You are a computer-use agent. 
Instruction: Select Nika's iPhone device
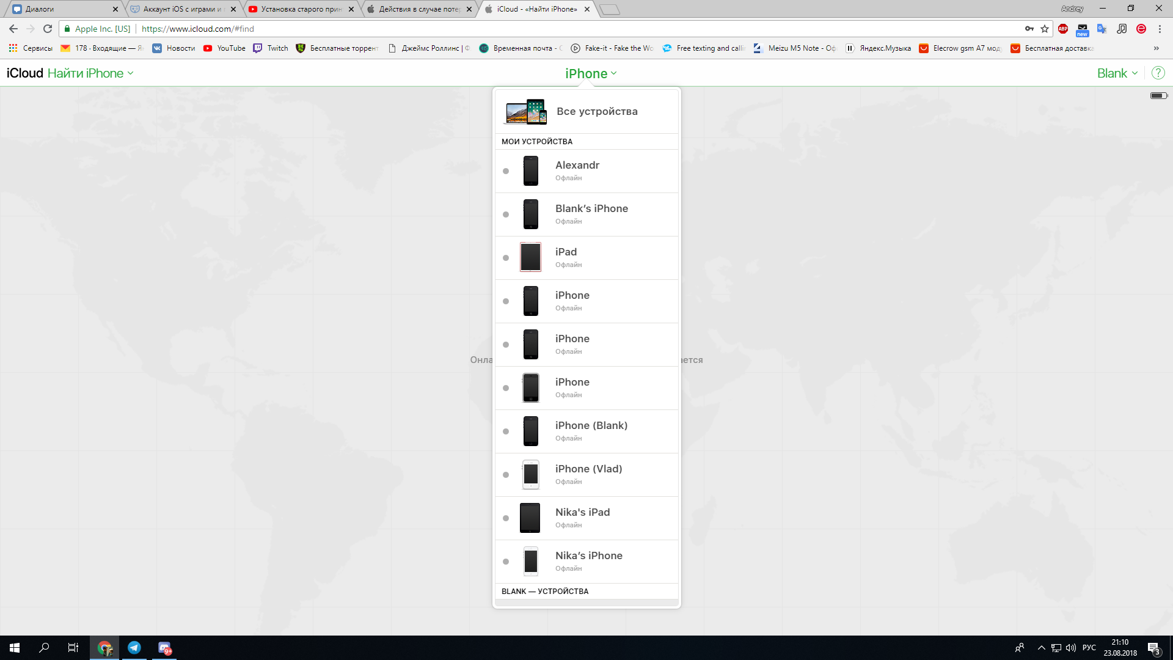point(586,562)
